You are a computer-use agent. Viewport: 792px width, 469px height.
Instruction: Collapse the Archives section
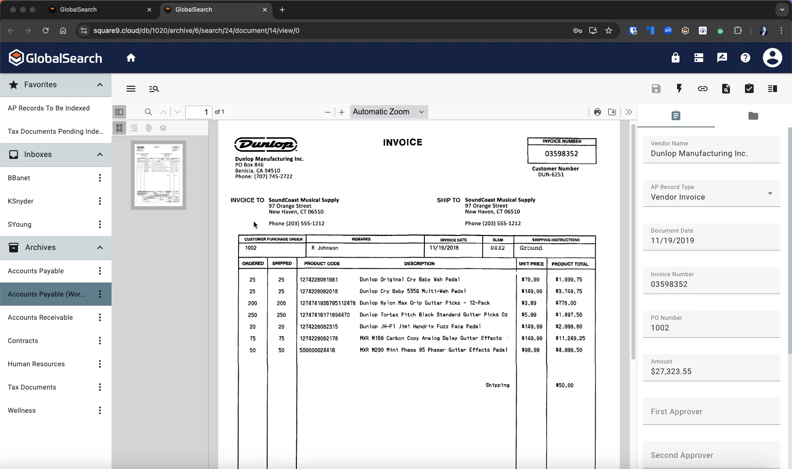pos(99,248)
